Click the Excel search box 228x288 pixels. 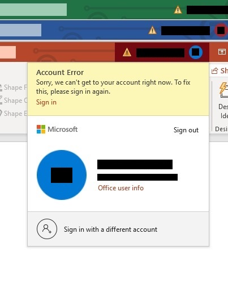coord(33,10)
